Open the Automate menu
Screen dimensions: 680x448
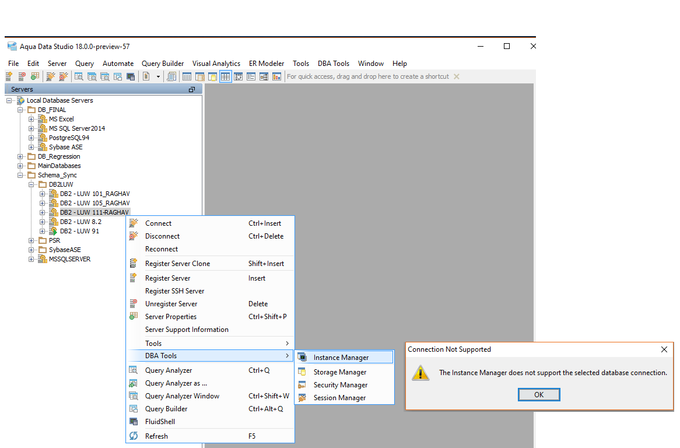pos(118,64)
